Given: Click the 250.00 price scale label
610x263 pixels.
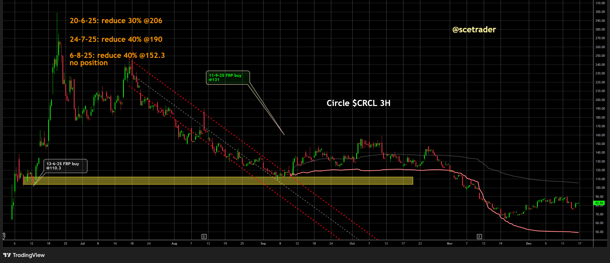Looking at the screenshot, I should tap(600, 56).
